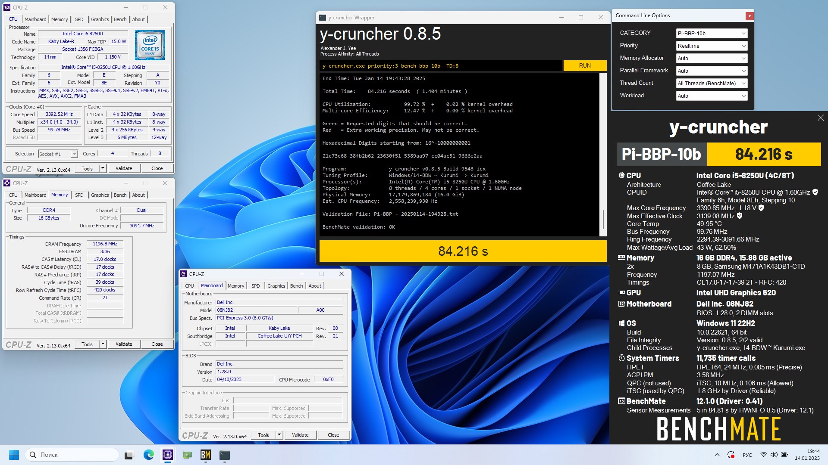Click the BenchMate GPU section icon
Screen dimensions: 828x465
[621, 292]
